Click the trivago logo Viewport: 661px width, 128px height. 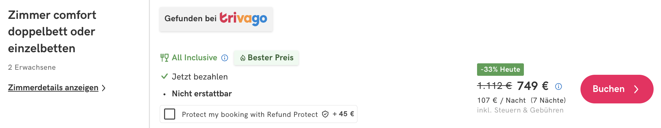(x=243, y=19)
